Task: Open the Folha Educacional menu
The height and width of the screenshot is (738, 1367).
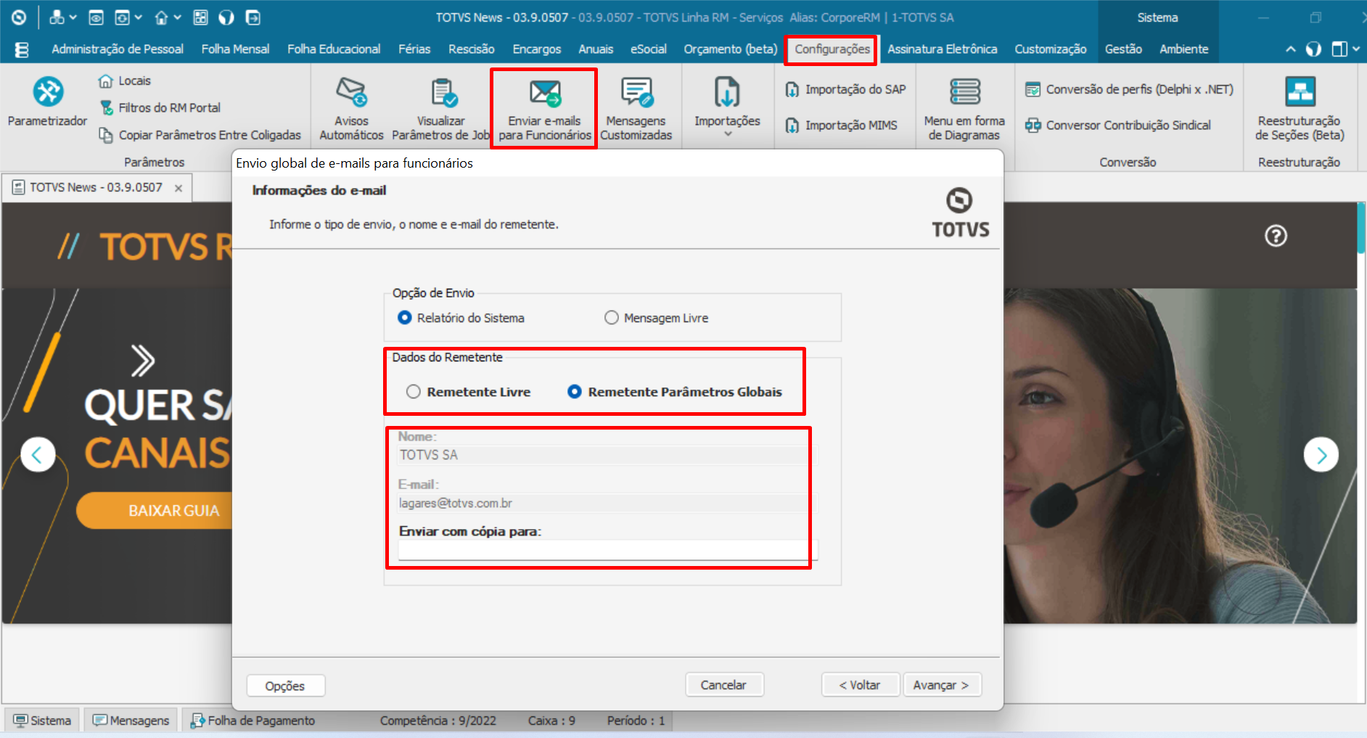Action: pos(334,49)
